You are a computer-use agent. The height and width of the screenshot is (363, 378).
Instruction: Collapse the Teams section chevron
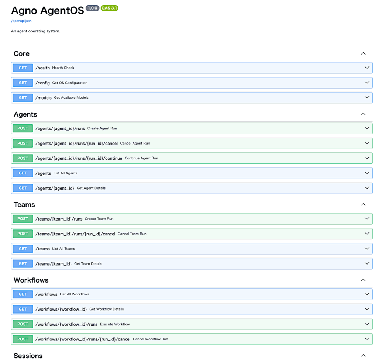363,204
